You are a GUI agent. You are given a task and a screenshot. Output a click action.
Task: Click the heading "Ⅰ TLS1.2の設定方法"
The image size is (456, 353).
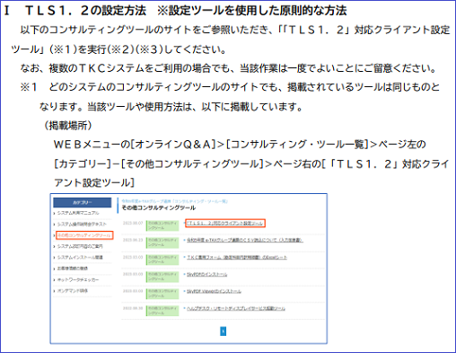[75, 11]
